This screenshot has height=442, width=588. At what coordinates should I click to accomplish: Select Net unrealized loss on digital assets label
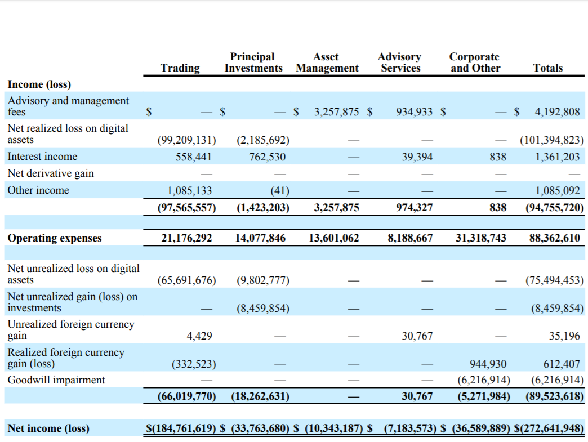coord(73,274)
